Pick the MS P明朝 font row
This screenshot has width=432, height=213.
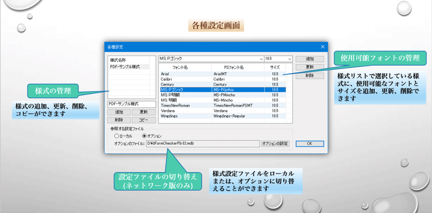pos(186,95)
